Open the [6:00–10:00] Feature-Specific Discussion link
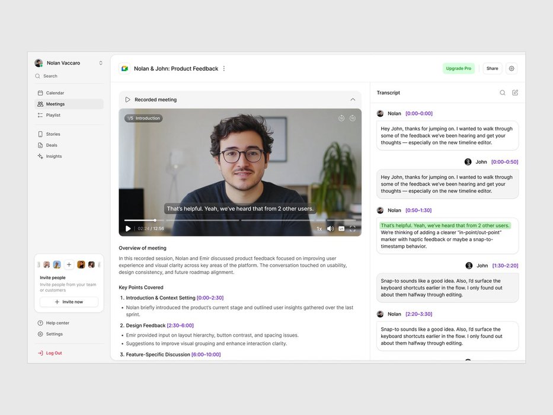 pyautogui.click(x=206, y=355)
